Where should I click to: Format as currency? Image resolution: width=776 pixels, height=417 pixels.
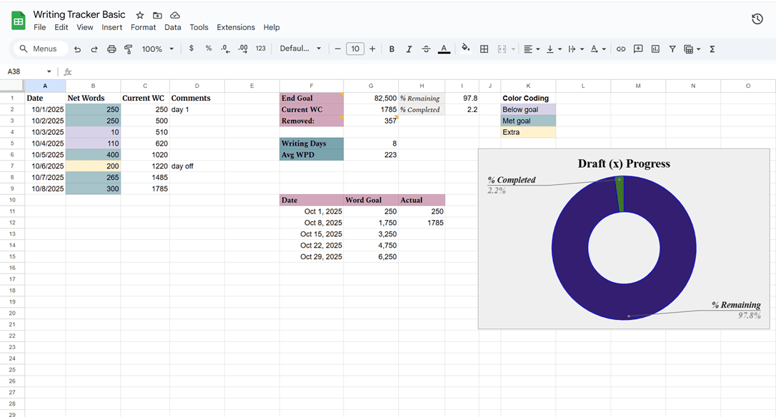(191, 49)
